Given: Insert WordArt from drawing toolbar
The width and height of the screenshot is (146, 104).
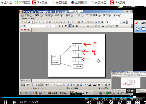Looking at the screenshot, I should pyautogui.click(x=71, y=85).
